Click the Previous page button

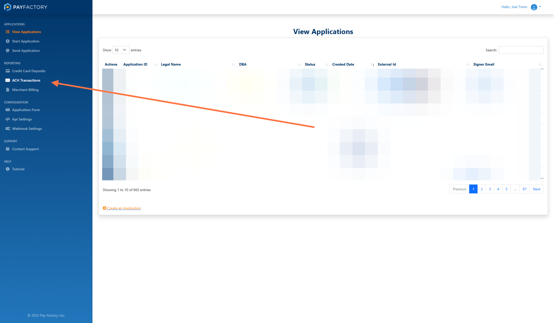tap(459, 189)
